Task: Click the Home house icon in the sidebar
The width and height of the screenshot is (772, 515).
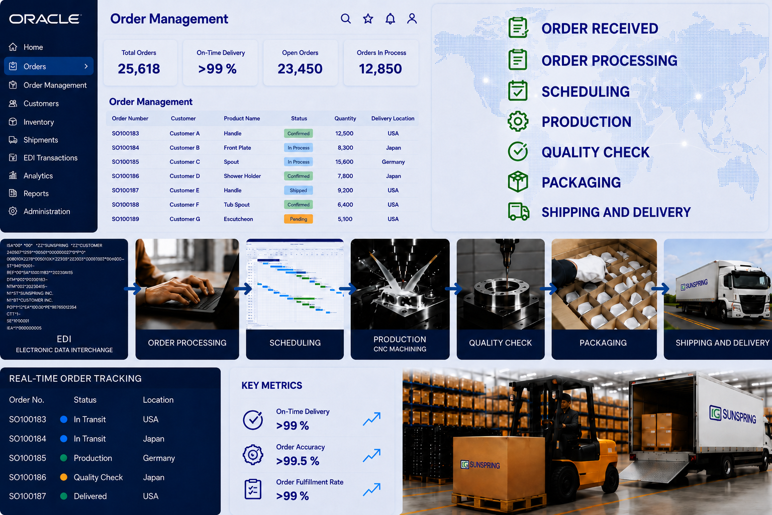Action: click(13, 47)
